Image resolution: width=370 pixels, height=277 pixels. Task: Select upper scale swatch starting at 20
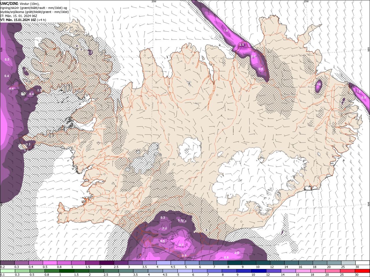[x=334, y=263]
